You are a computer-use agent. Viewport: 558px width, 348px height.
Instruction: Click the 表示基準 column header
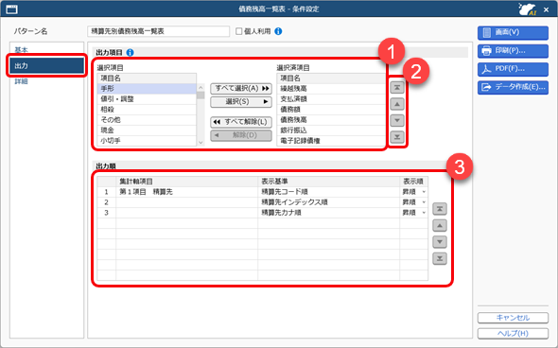tap(329, 182)
